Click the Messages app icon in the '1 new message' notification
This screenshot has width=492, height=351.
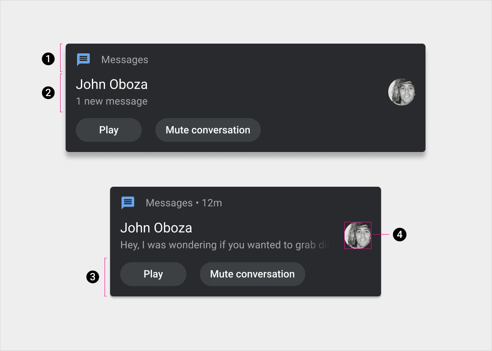pyautogui.click(x=83, y=60)
